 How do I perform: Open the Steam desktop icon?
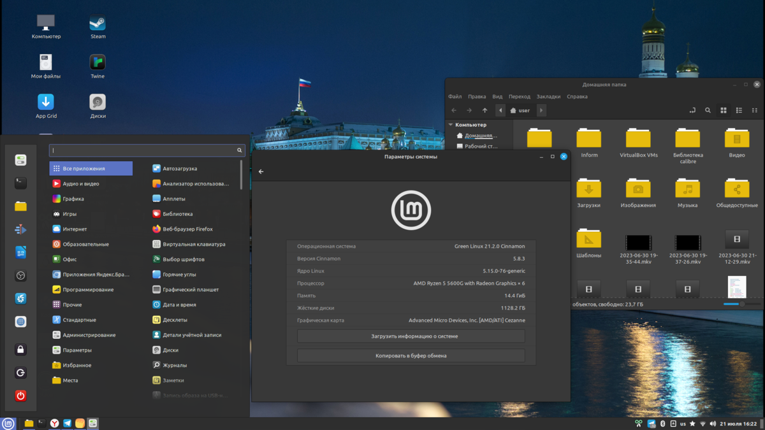coord(98,27)
